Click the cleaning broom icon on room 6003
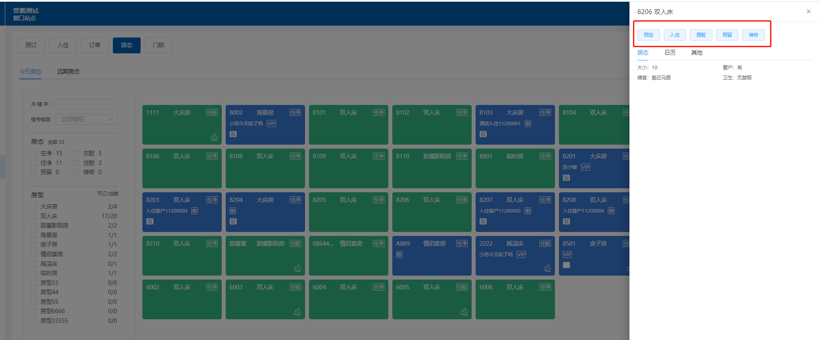The height and width of the screenshot is (340, 819). pos(297,312)
